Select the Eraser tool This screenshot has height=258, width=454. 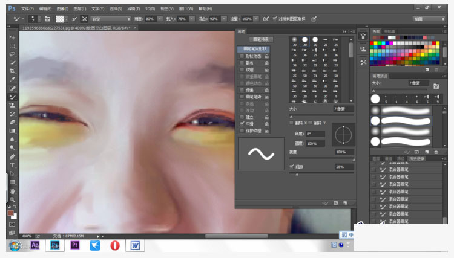click(12, 122)
